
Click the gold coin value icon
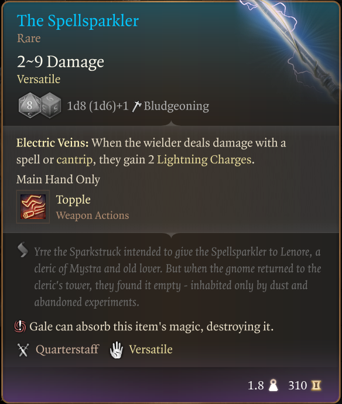point(316,385)
